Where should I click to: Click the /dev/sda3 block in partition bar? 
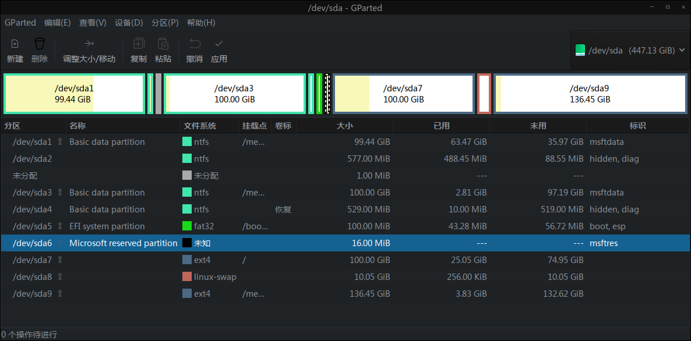(x=235, y=93)
